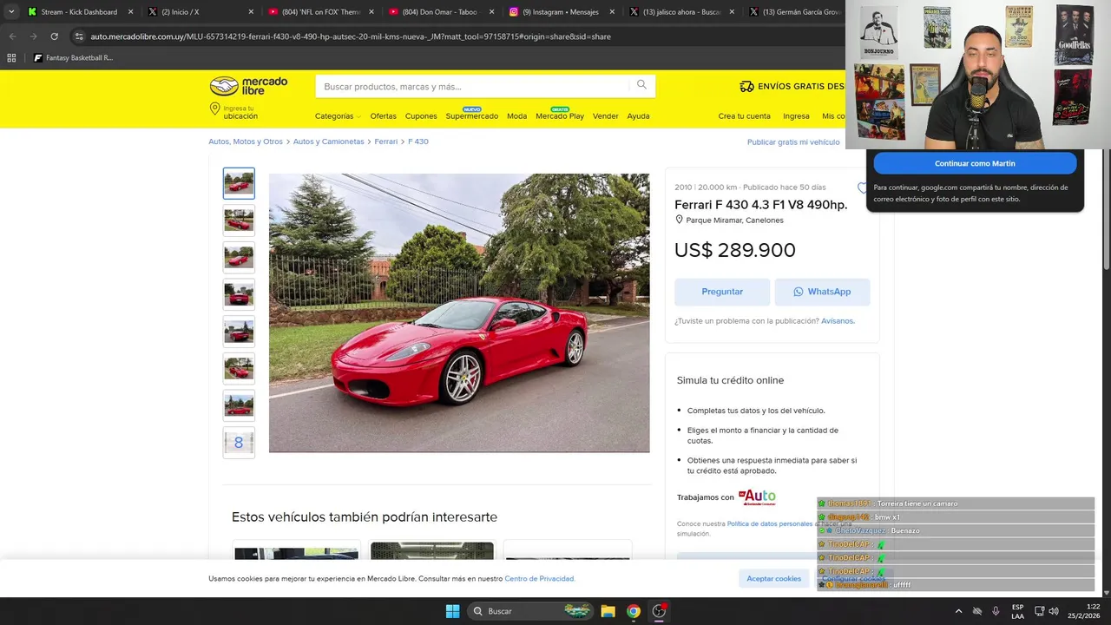Open Windows Start menu
The image size is (1111, 625).
pos(452,611)
